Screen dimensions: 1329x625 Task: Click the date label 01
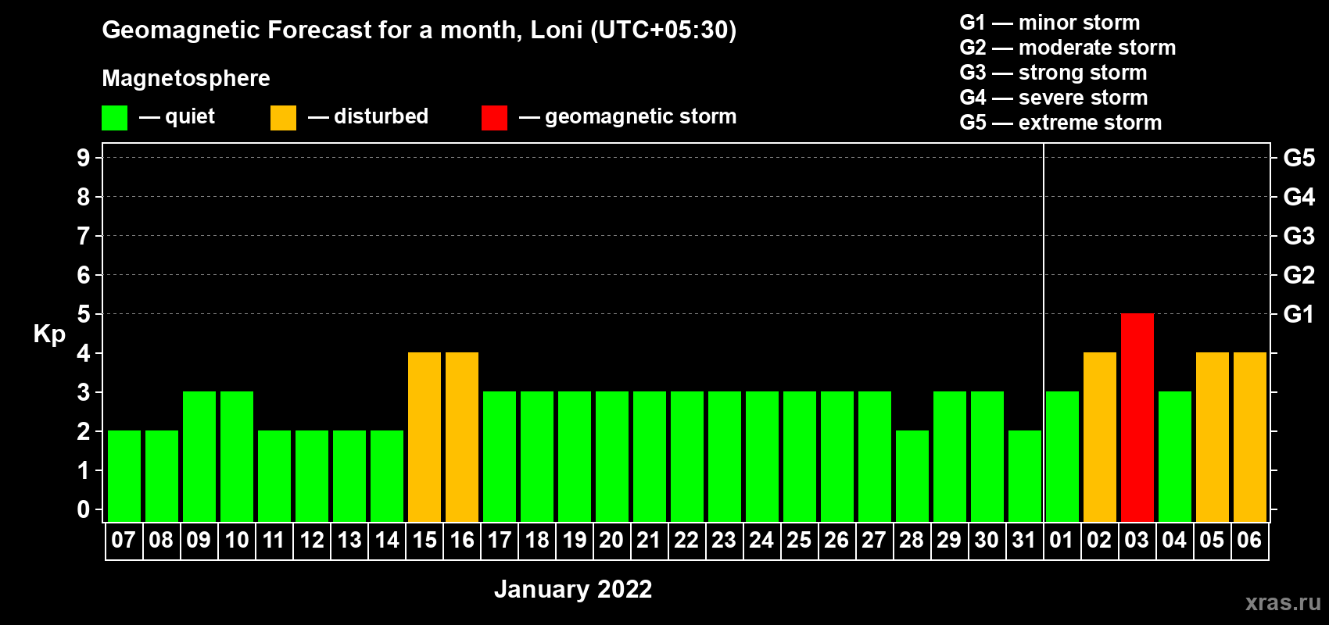click(1062, 541)
